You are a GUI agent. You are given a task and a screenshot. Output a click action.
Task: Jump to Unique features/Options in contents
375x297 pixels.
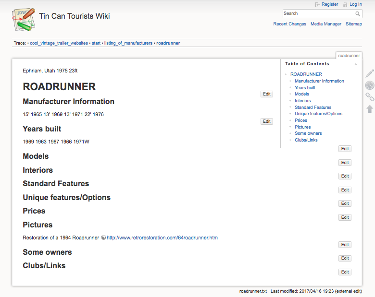click(318, 114)
